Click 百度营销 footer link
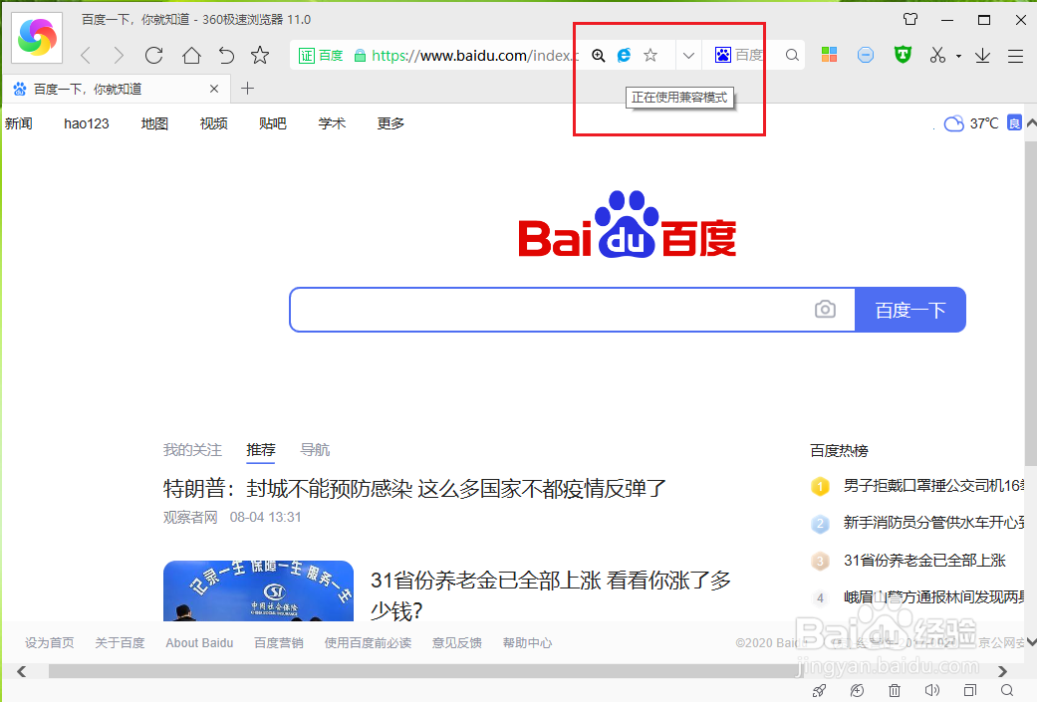Screen dimensions: 1037x702 tap(279, 642)
